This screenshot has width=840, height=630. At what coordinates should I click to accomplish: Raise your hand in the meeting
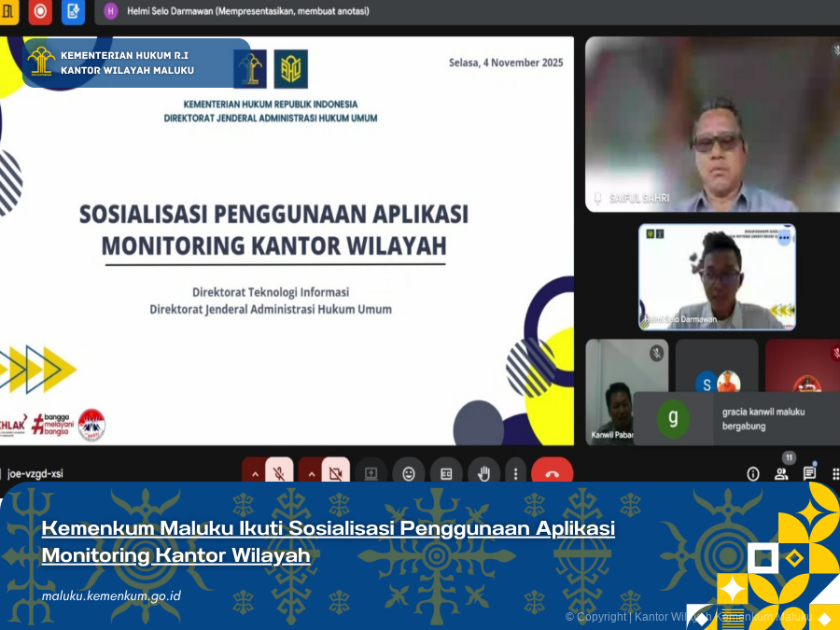tap(483, 472)
